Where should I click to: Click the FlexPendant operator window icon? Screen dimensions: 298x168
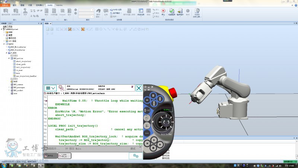[61, 88]
